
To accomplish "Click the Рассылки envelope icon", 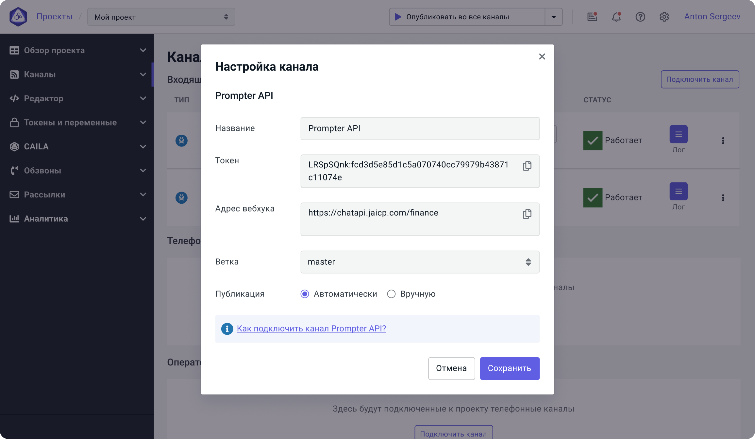I will (14, 194).
